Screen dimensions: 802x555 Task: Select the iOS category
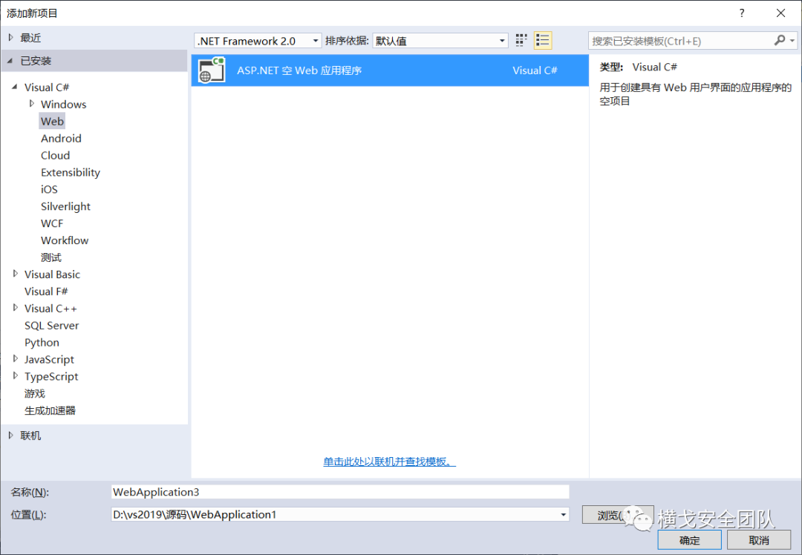49,189
